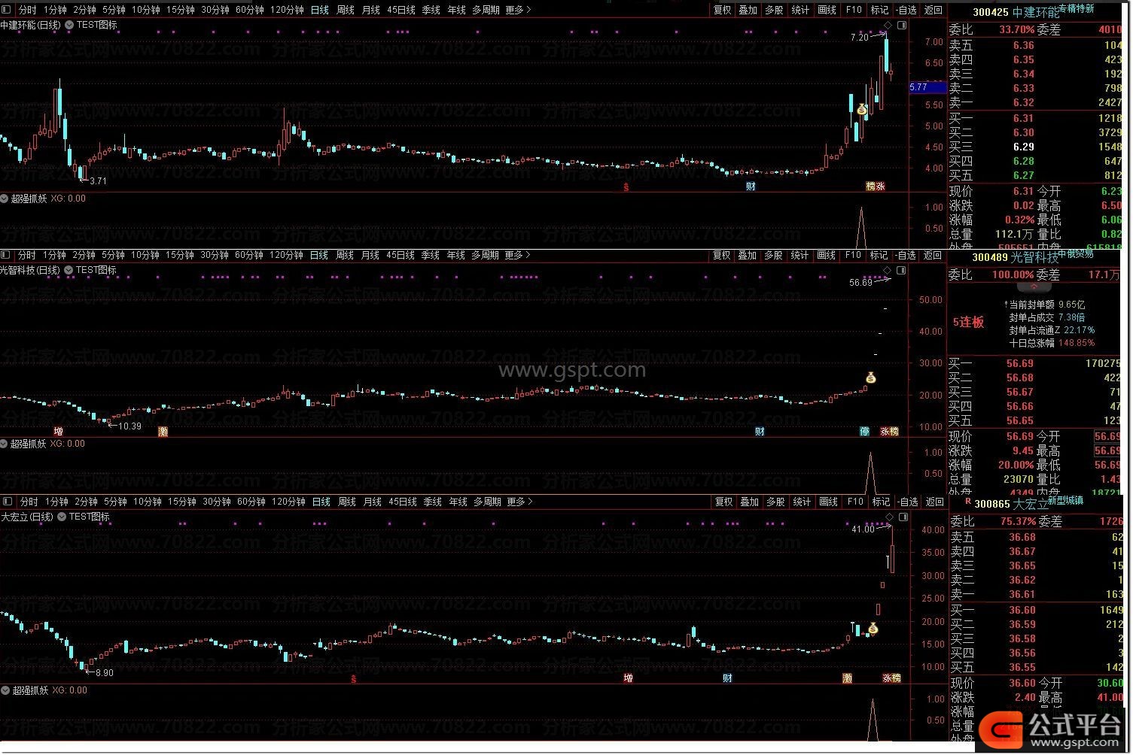Click the 财 marker below 中建环能 chart

751,186
